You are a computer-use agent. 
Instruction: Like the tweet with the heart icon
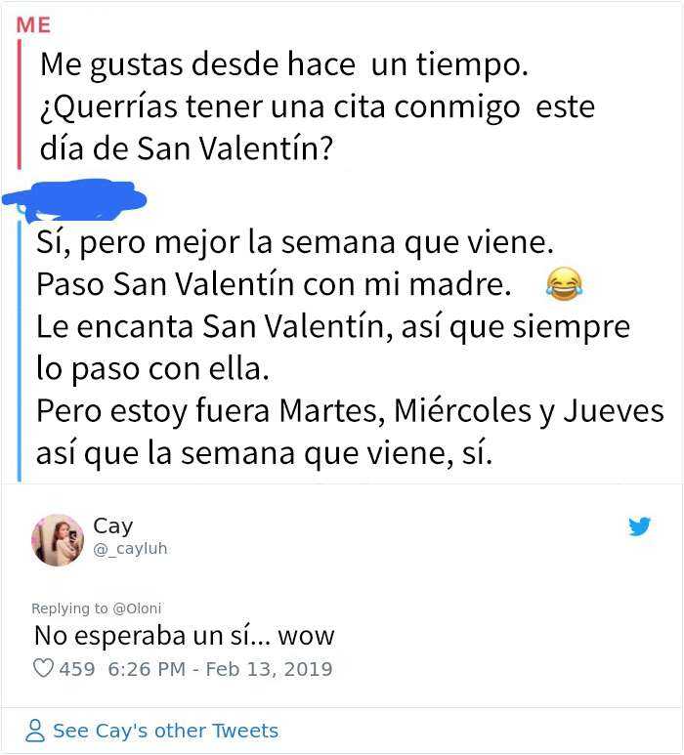(x=43, y=669)
